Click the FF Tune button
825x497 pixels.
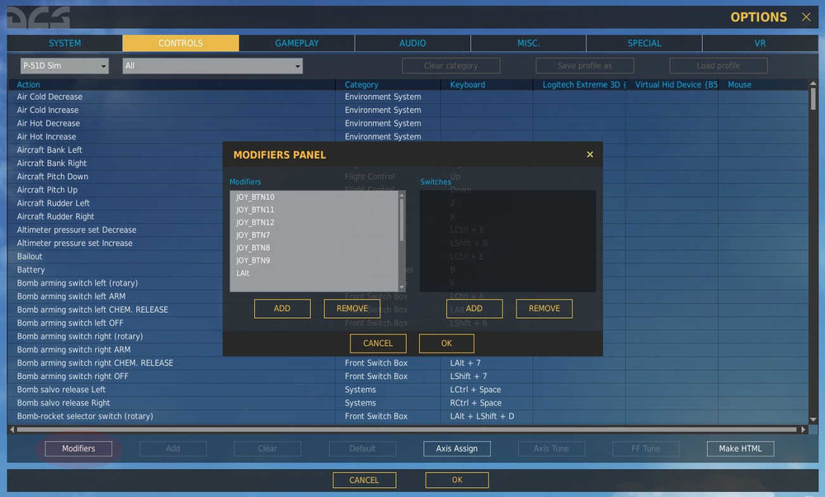pos(646,448)
